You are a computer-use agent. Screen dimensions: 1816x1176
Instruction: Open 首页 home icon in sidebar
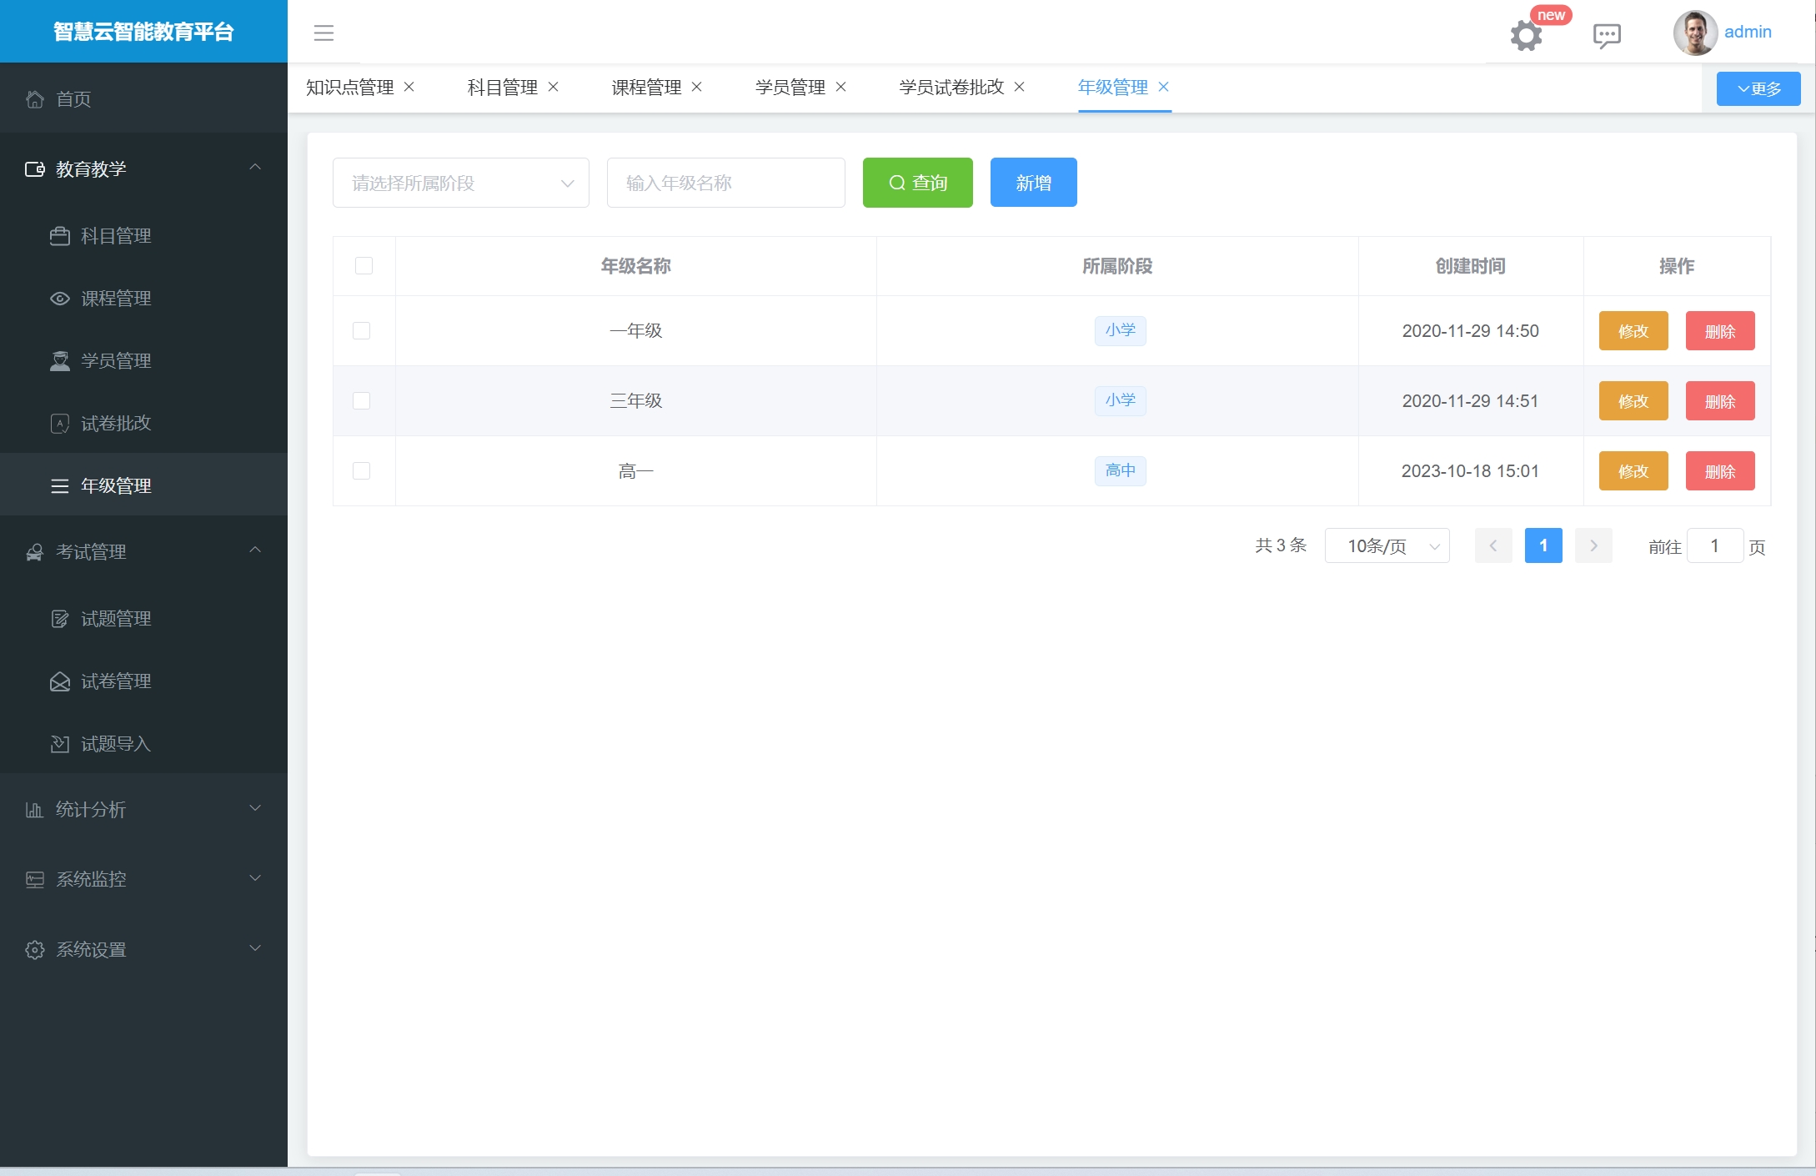tap(35, 99)
